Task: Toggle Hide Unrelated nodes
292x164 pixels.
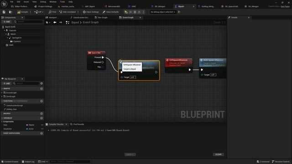Action: click(68, 12)
